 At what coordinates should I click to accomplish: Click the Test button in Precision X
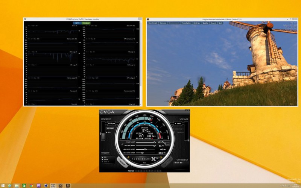coord(105,153)
